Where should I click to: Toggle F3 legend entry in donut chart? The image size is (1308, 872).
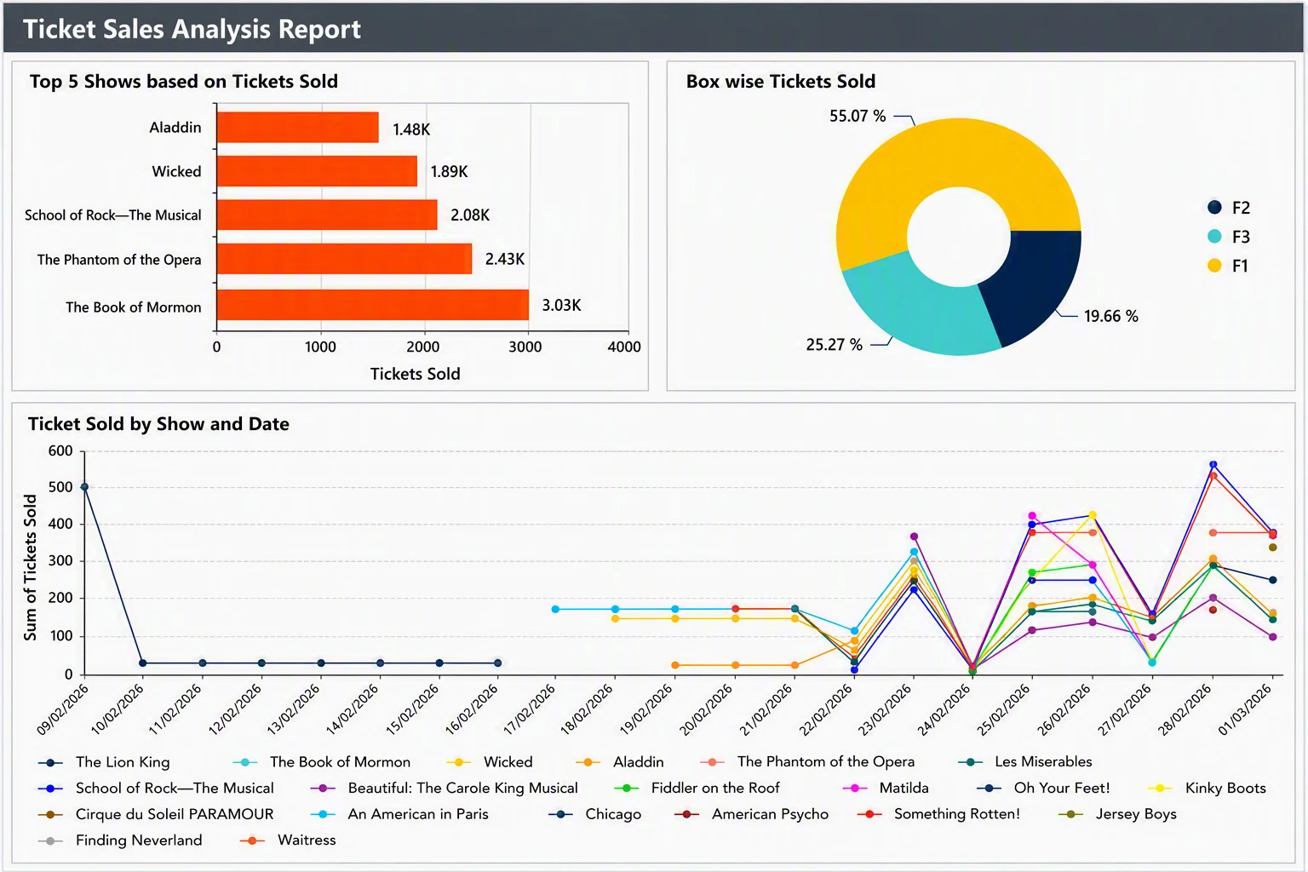tap(1229, 237)
